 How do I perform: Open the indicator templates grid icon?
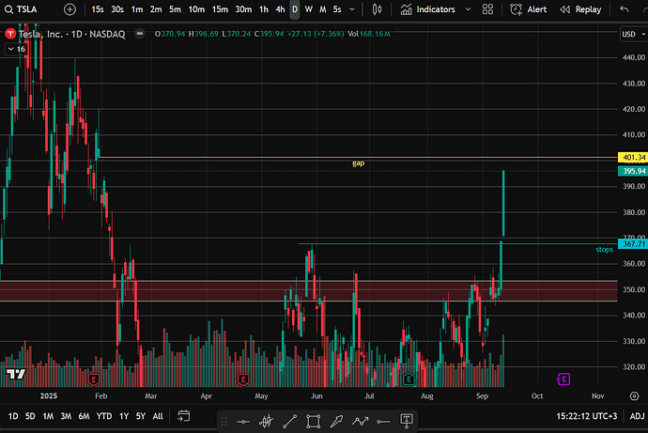485,9
